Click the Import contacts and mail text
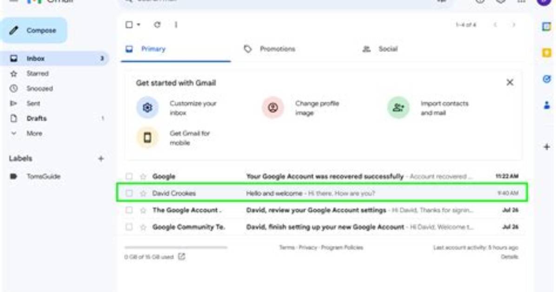556x292 pixels. coord(444,108)
